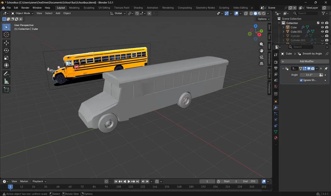Screen dimensions: 331x196
Task: Disable Cube.001 in renders camera icon
Action: pyautogui.click(x=327, y=32)
